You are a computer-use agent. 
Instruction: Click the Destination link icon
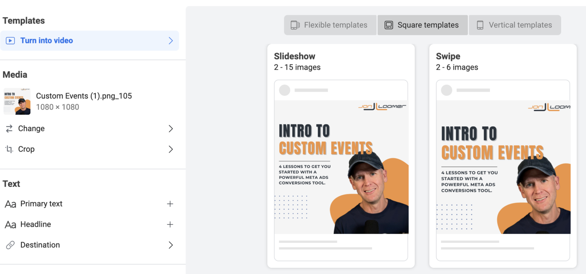coord(10,245)
